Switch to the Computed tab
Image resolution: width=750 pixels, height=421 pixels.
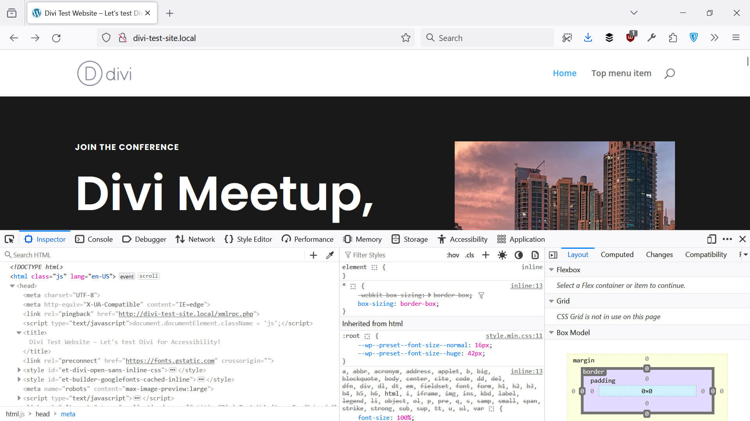pyautogui.click(x=617, y=254)
